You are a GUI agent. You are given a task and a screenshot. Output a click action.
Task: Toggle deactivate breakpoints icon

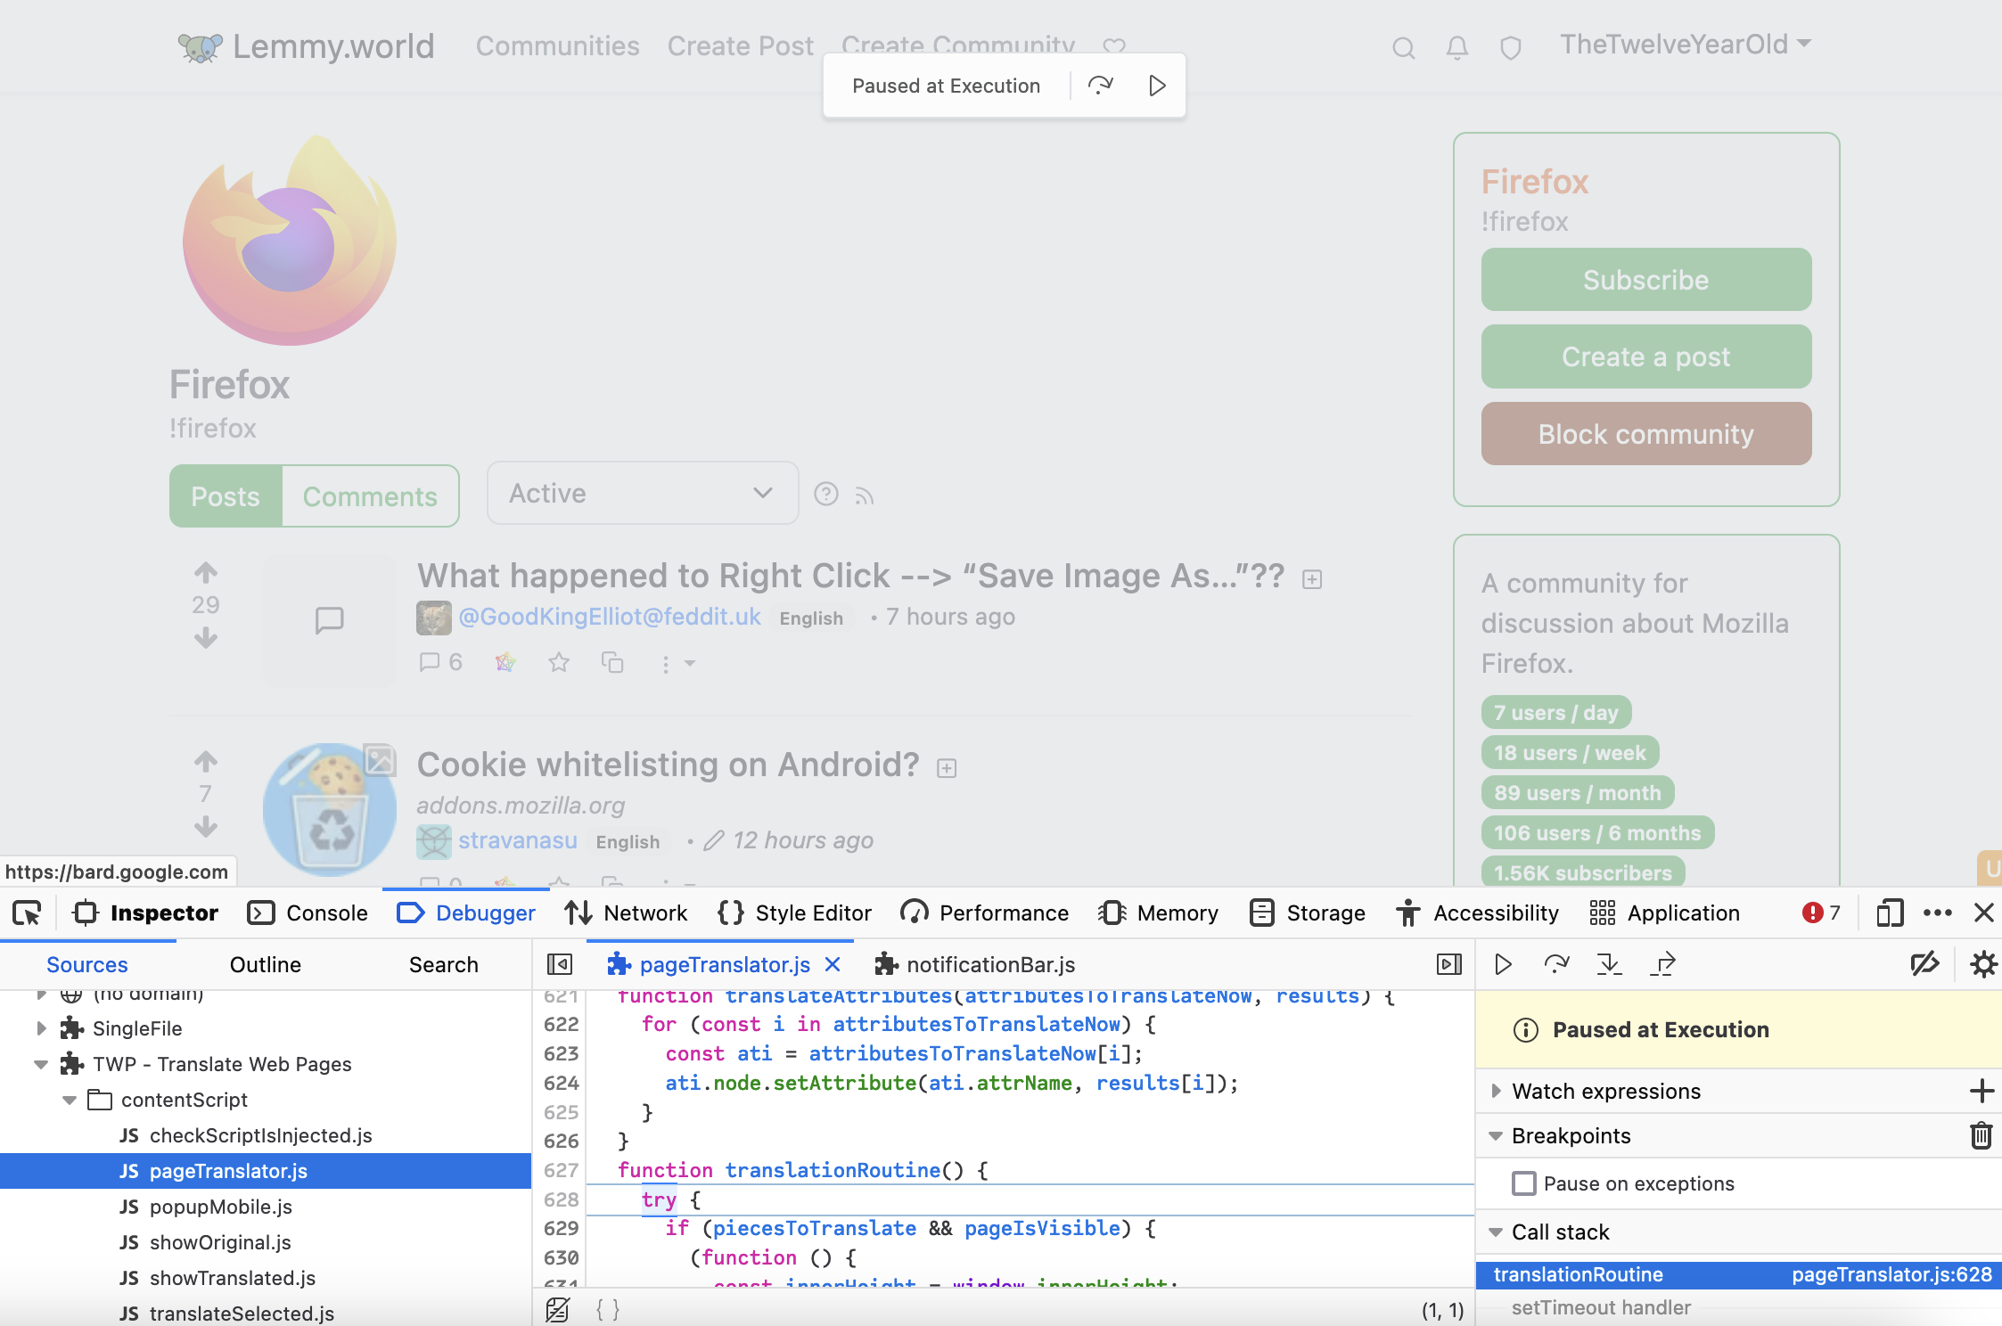coord(1924,964)
